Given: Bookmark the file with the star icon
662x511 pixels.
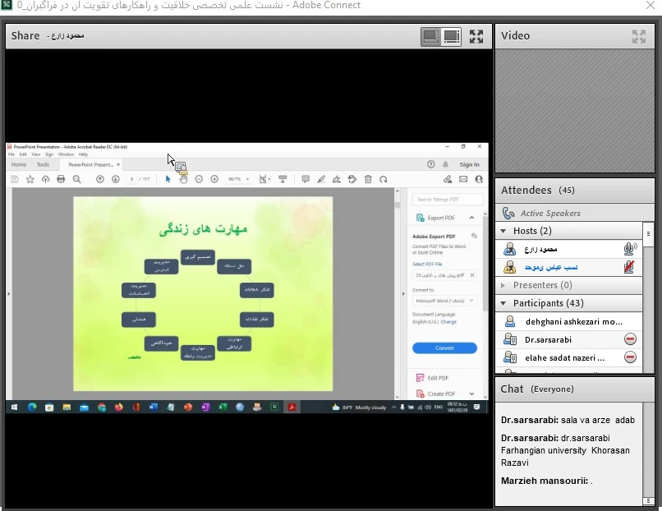Looking at the screenshot, I should pos(30,179).
